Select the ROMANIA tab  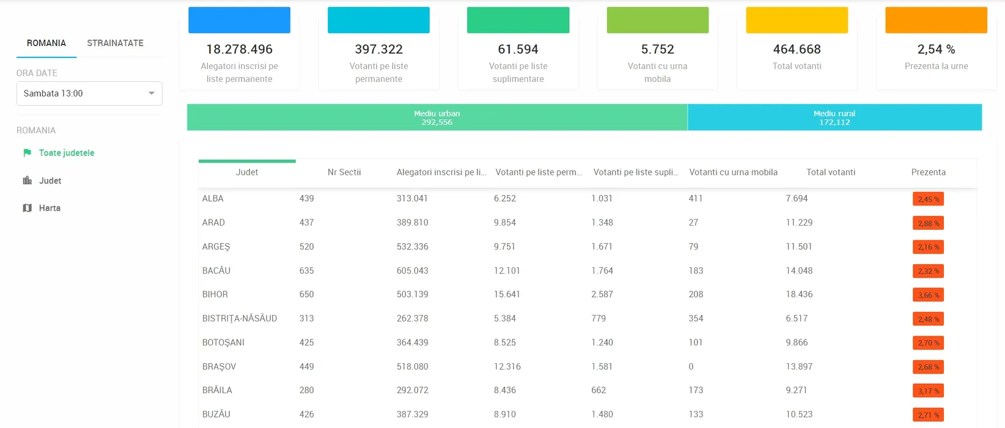click(x=46, y=43)
